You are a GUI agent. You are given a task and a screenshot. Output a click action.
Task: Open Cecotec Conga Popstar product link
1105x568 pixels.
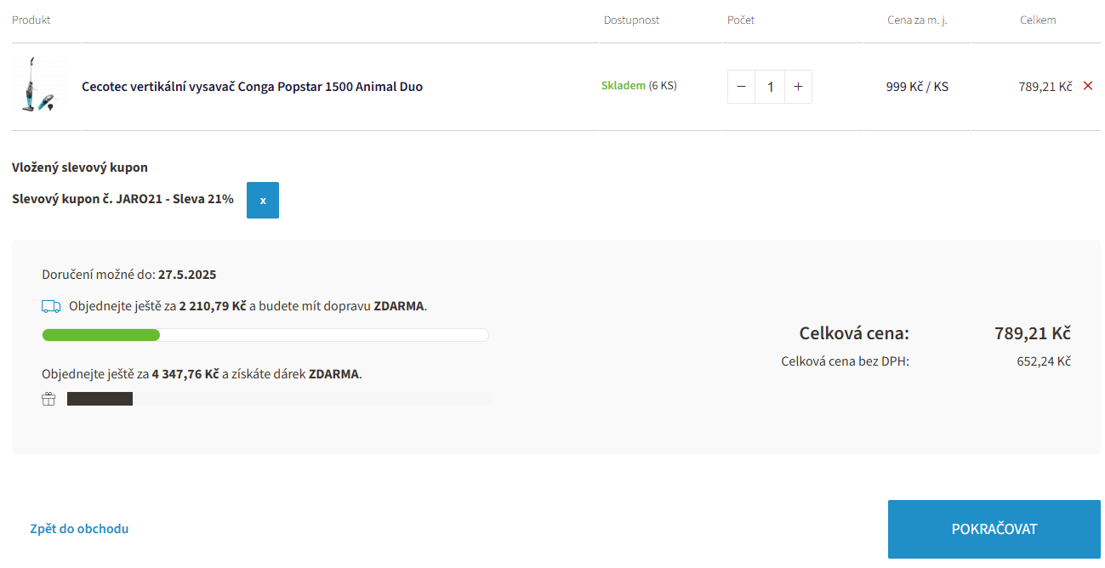coord(252,87)
